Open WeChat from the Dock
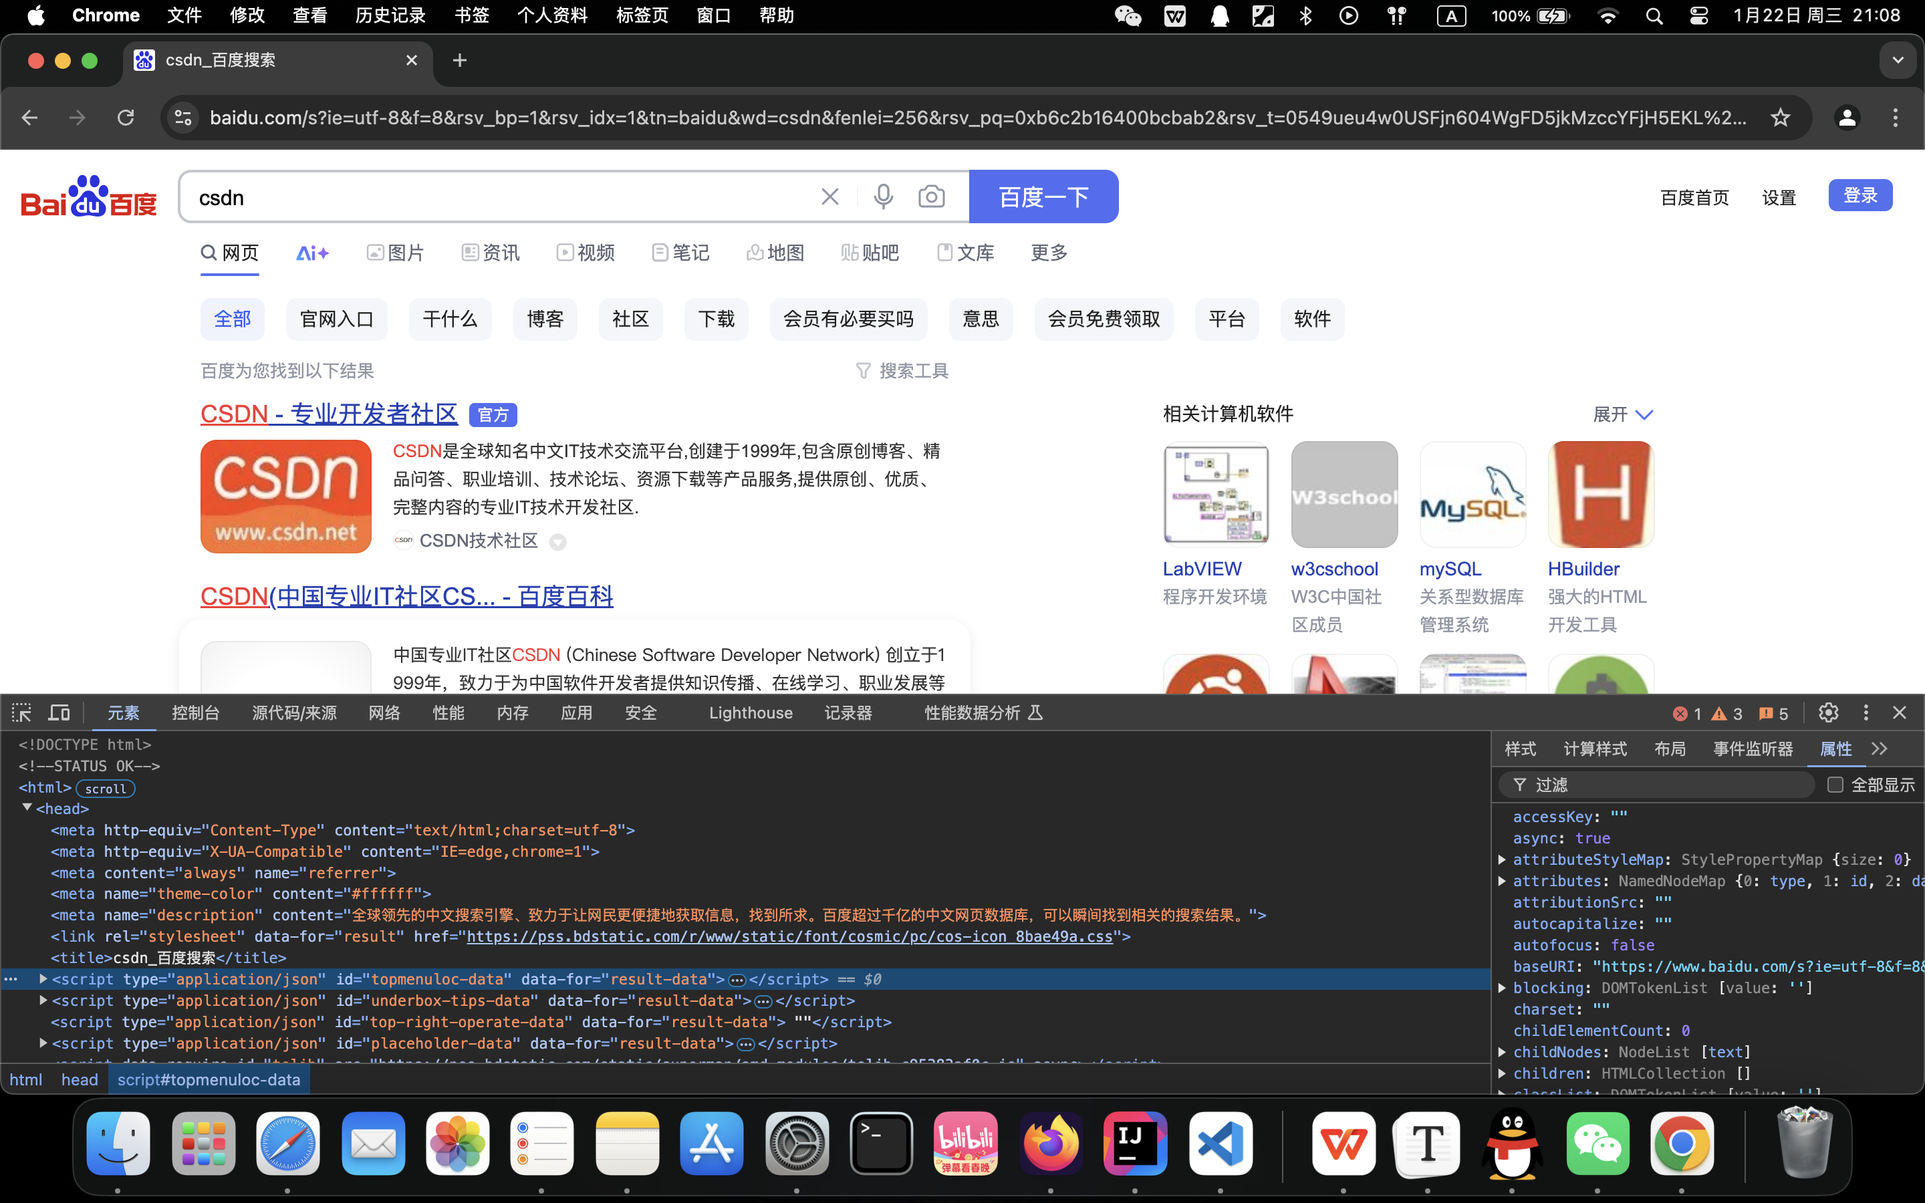Image resolution: width=1925 pixels, height=1203 pixels. 1597,1144
